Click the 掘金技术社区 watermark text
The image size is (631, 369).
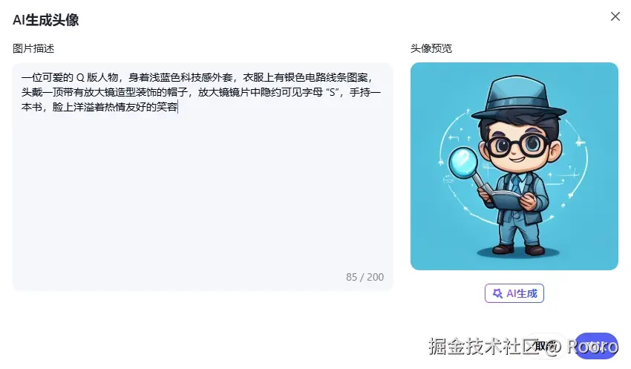[x=484, y=346]
